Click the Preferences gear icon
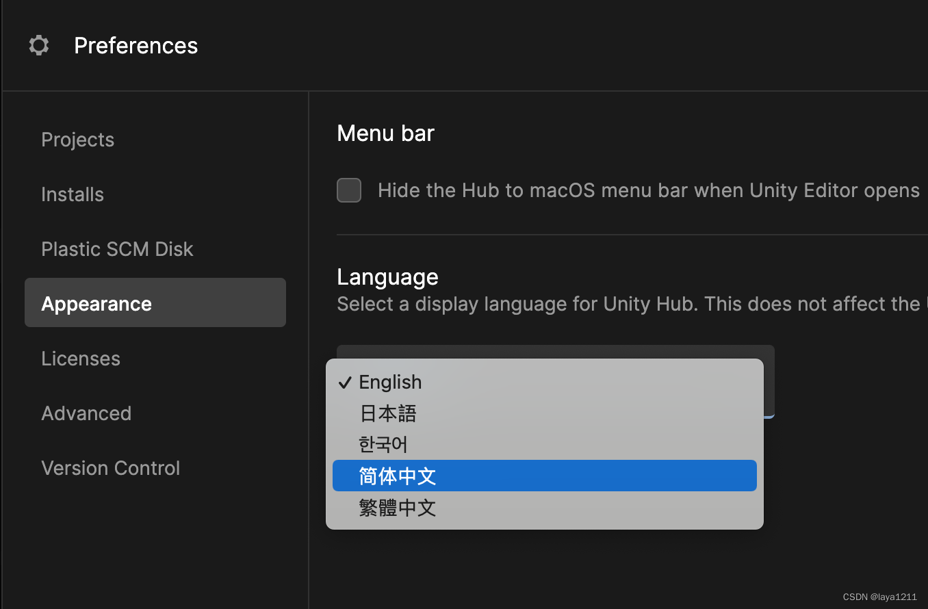The width and height of the screenshot is (928, 609). click(39, 46)
